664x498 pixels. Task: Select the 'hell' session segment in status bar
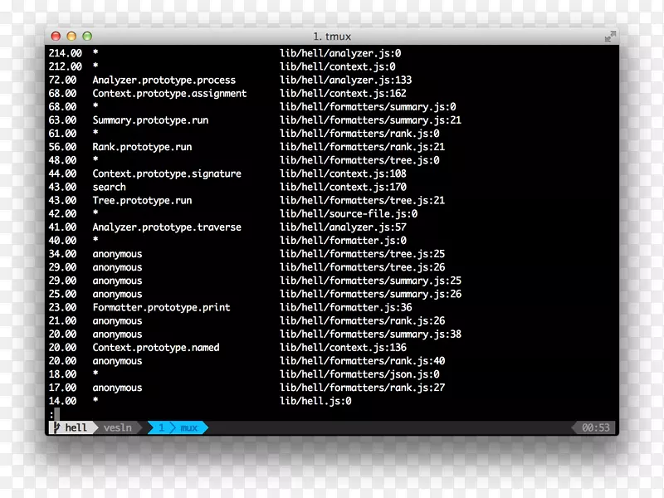coord(76,427)
